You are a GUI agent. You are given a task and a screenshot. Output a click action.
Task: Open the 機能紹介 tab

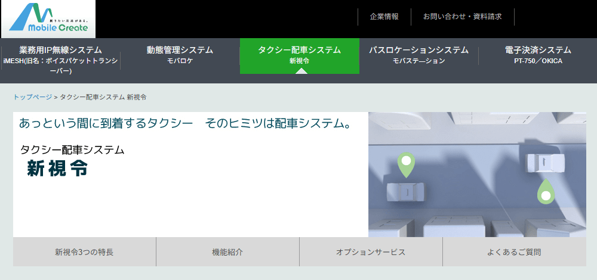coord(227,252)
